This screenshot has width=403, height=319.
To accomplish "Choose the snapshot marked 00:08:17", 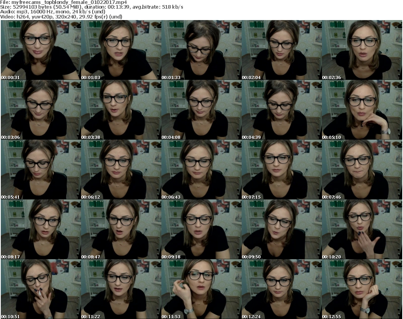I will coord(41,229).
